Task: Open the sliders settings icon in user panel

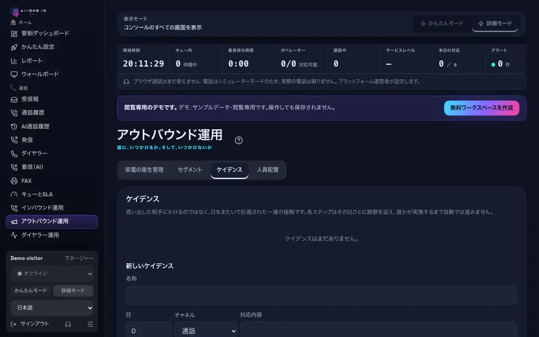Action: click(90, 324)
